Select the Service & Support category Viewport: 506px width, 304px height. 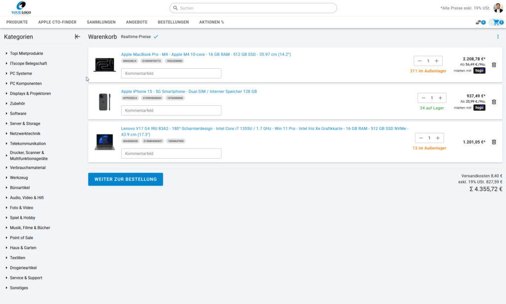point(26,278)
